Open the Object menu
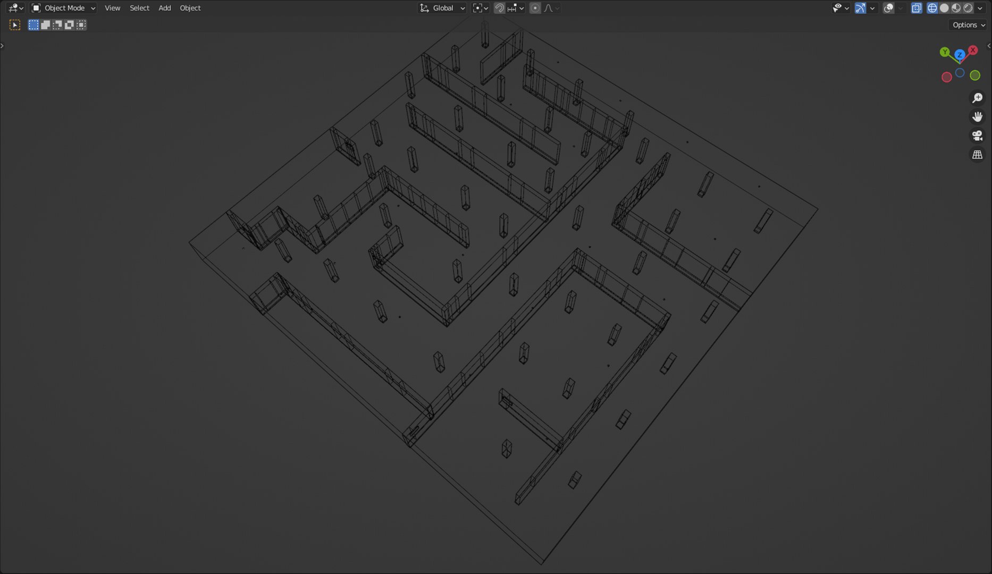This screenshot has width=992, height=574. pyautogui.click(x=190, y=8)
